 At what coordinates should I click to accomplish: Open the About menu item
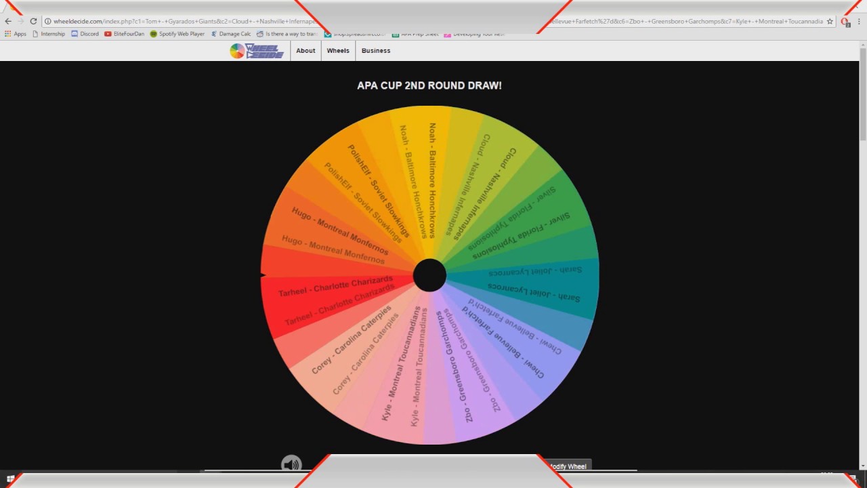[x=305, y=51]
